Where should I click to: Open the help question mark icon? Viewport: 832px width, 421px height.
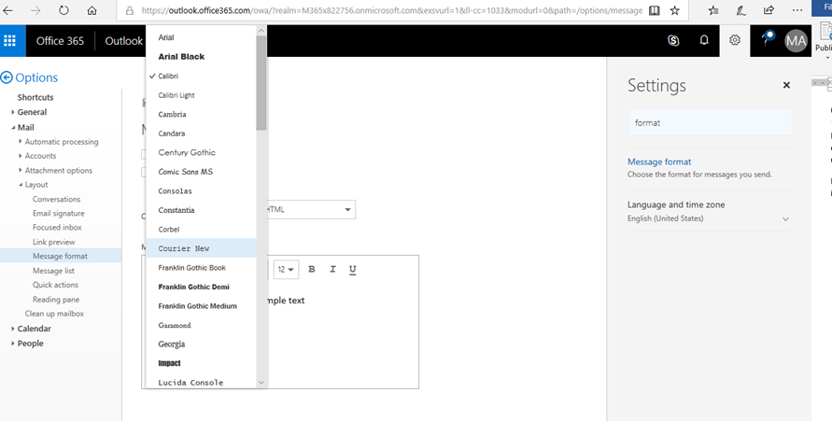coord(765,40)
